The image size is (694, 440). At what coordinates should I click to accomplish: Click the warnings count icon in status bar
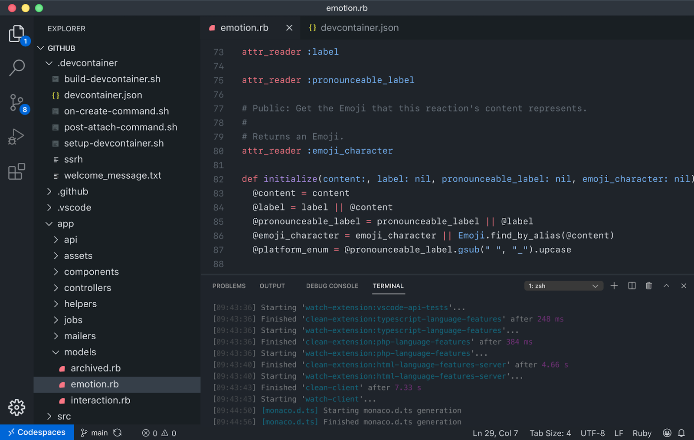(169, 433)
